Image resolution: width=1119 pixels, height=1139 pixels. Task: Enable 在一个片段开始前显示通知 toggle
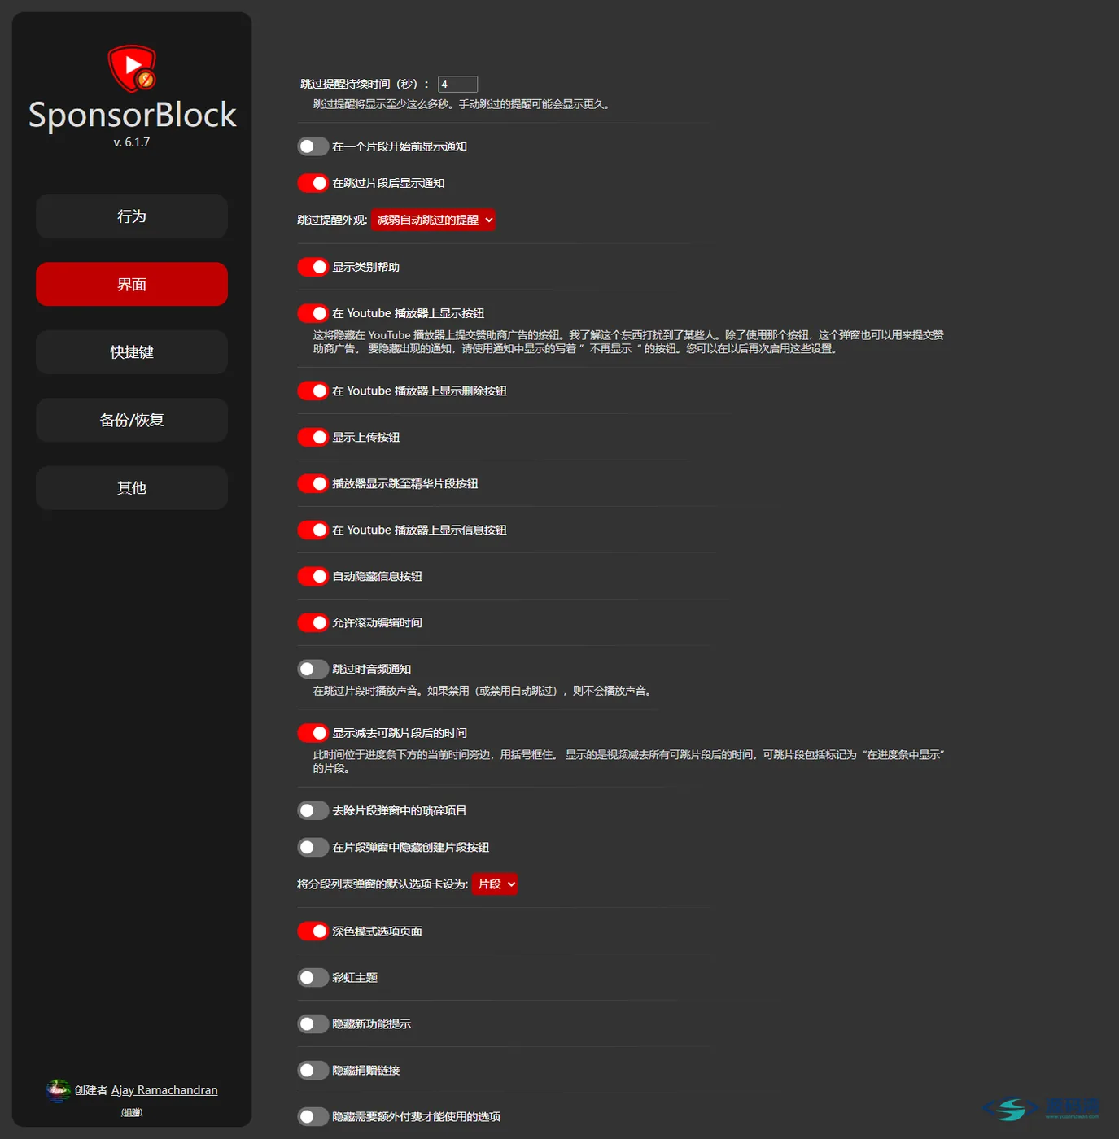click(313, 146)
